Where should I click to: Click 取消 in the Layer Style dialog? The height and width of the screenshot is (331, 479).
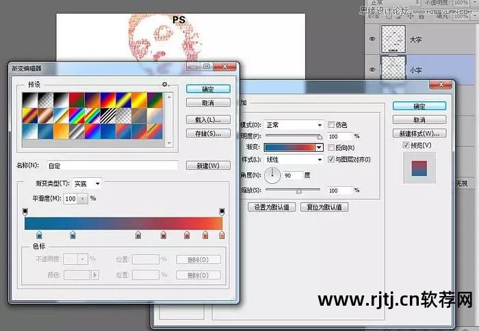pyautogui.click(x=419, y=120)
